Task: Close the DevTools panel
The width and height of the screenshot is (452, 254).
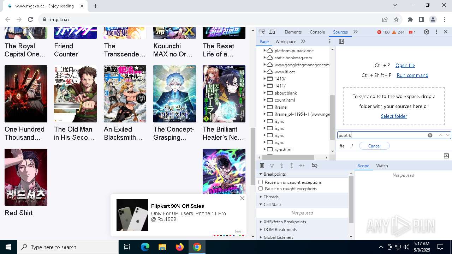Action: point(446,32)
